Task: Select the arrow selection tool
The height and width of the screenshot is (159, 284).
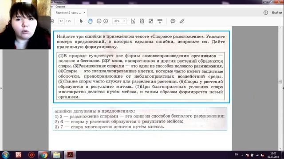Action: pos(81,21)
